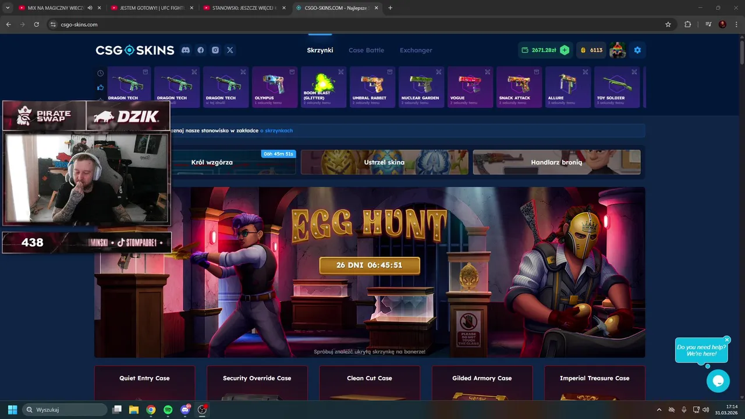Go back in browser history

click(8, 24)
